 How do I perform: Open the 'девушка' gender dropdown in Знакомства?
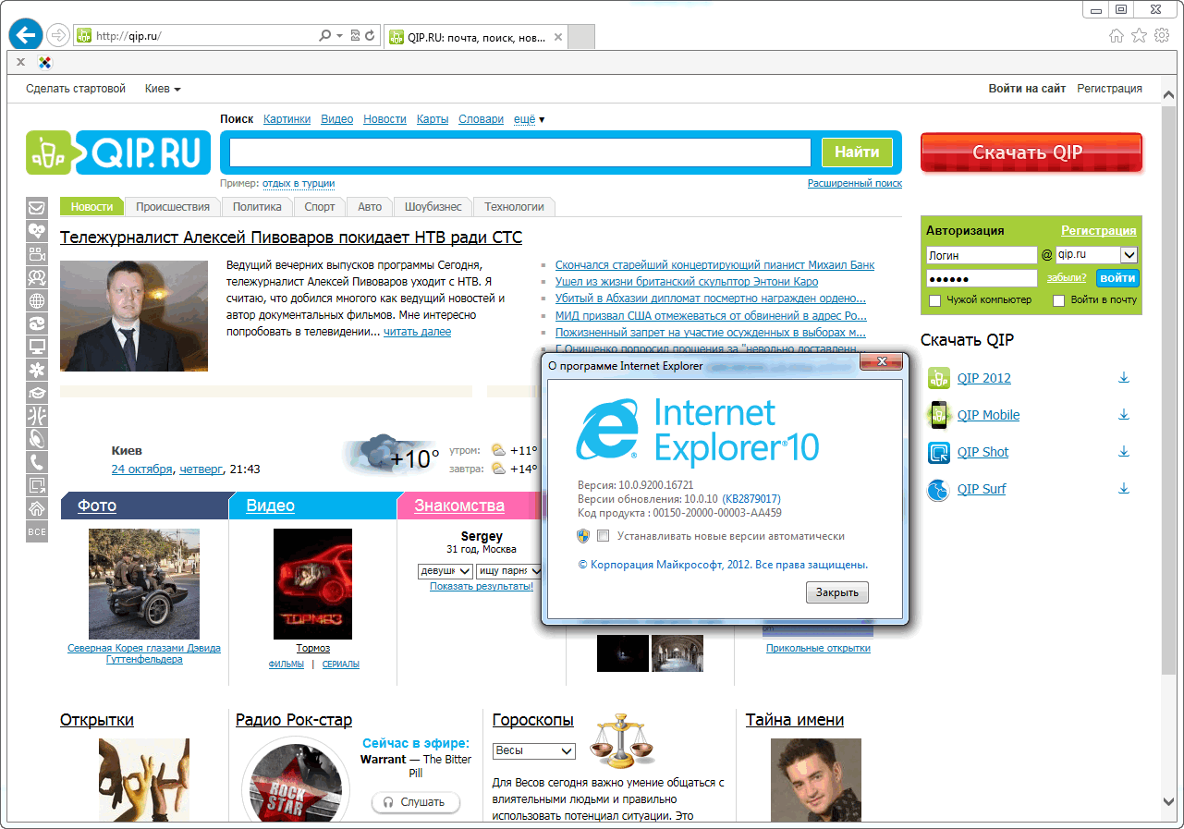tap(446, 571)
